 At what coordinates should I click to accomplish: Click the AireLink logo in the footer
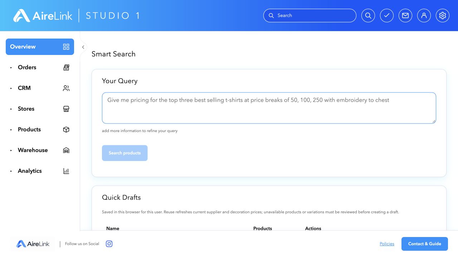pos(33,244)
